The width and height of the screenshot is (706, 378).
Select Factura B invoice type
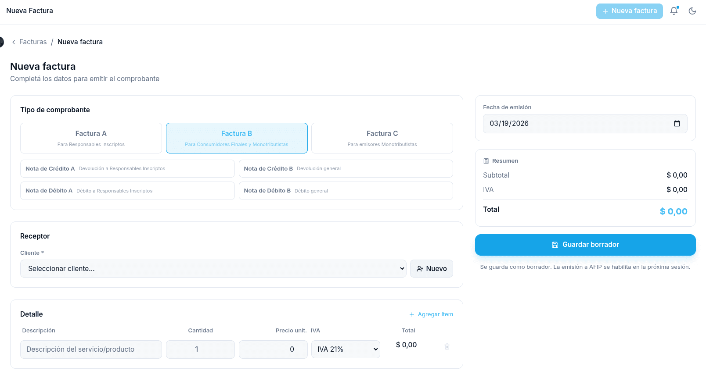[237, 138]
